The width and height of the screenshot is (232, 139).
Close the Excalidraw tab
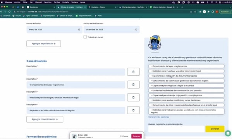pyautogui.click(x=54, y=7)
